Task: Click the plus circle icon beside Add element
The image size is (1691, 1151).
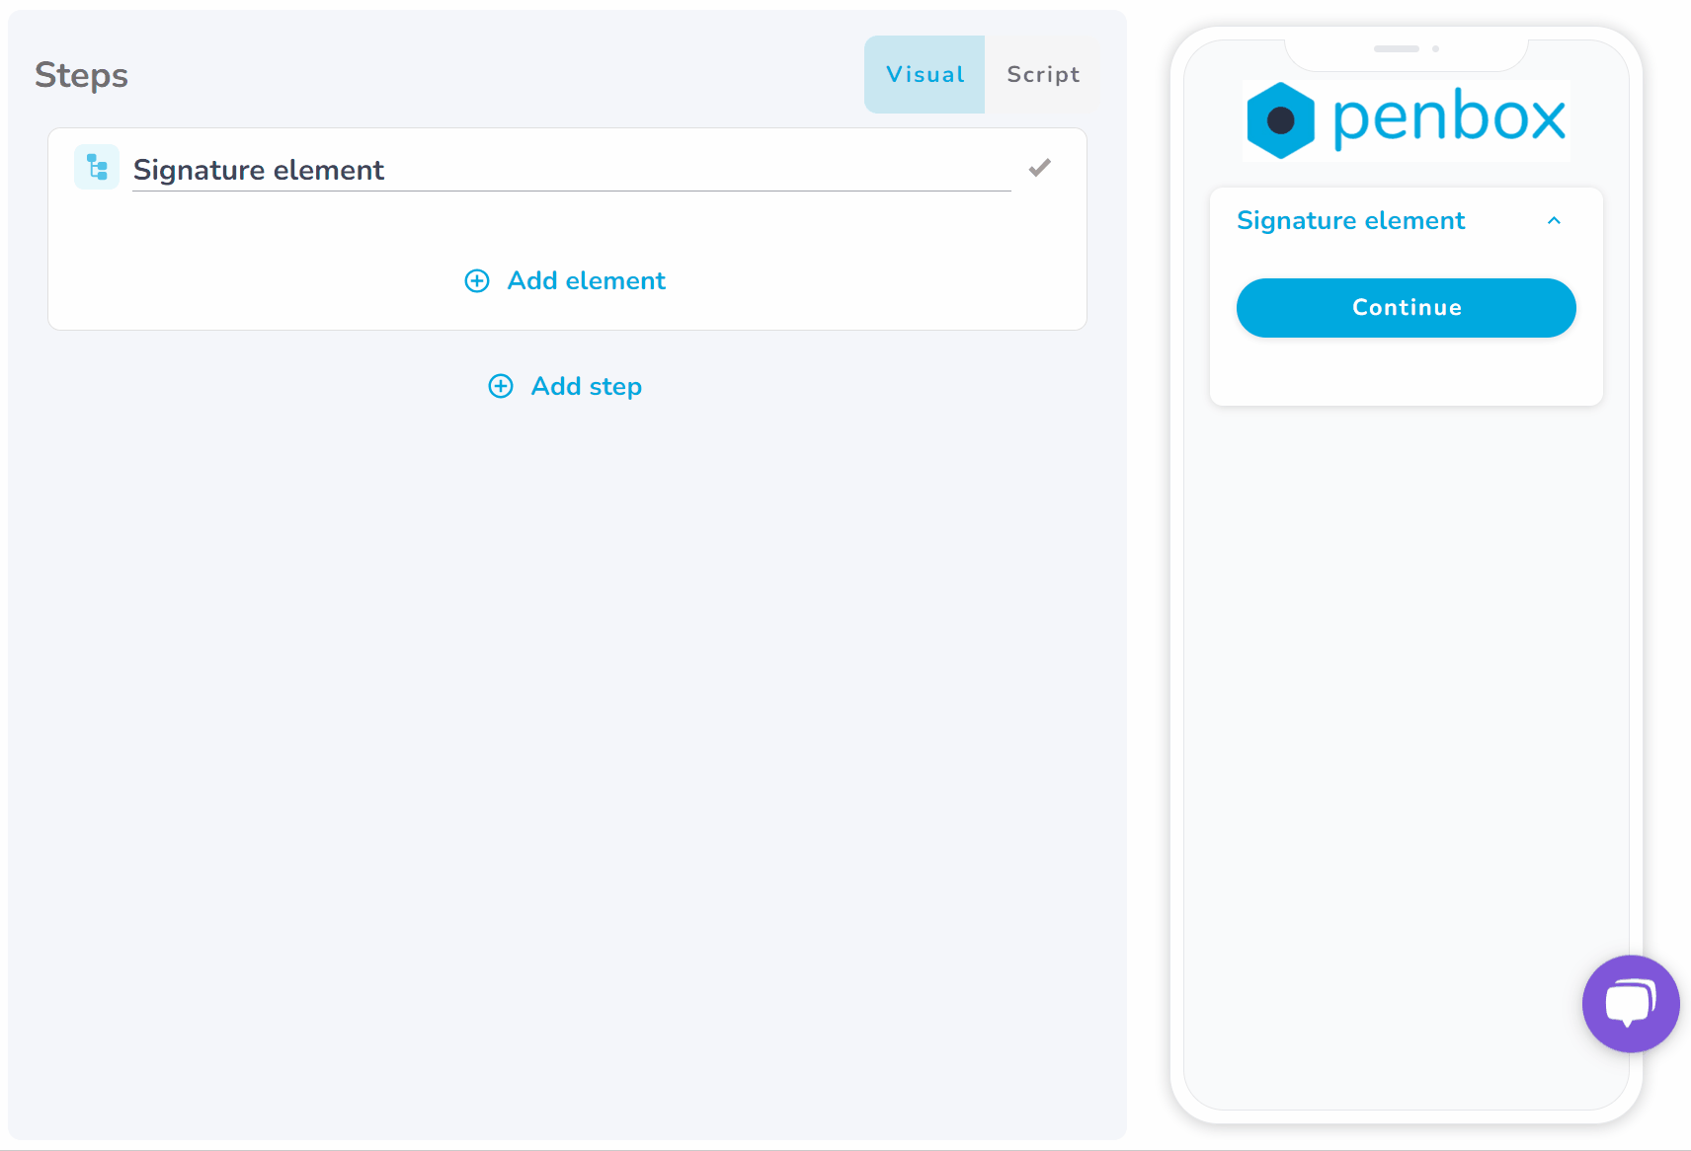Action: click(x=477, y=281)
